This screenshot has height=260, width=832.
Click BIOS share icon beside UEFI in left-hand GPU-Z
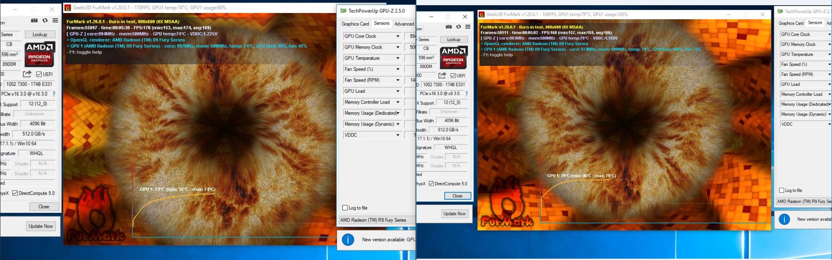click(27, 74)
